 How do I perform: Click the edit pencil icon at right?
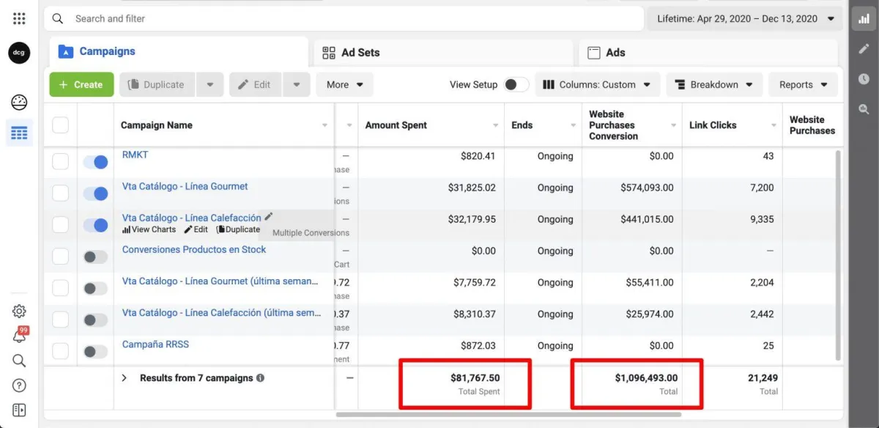[x=864, y=49]
